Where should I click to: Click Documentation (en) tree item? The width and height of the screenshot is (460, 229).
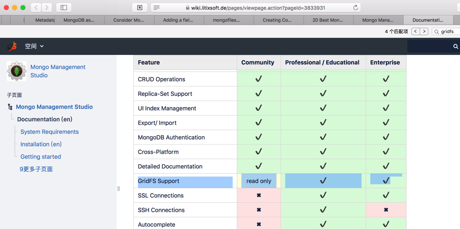[x=44, y=119]
